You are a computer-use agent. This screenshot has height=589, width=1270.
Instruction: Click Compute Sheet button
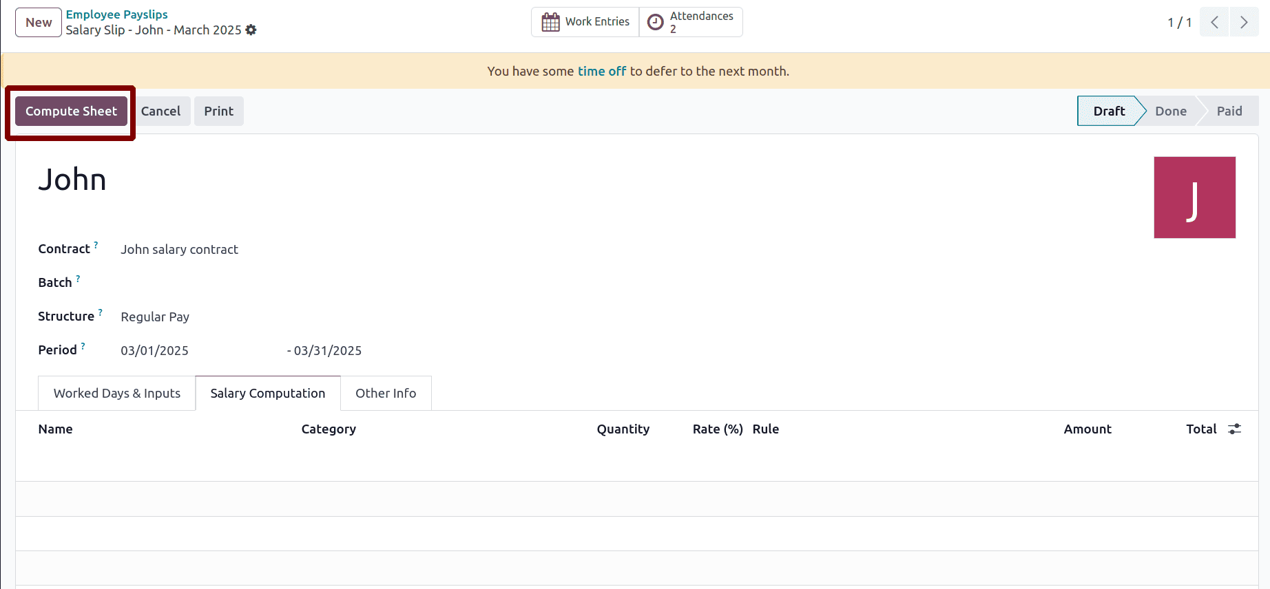pyautogui.click(x=71, y=111)
